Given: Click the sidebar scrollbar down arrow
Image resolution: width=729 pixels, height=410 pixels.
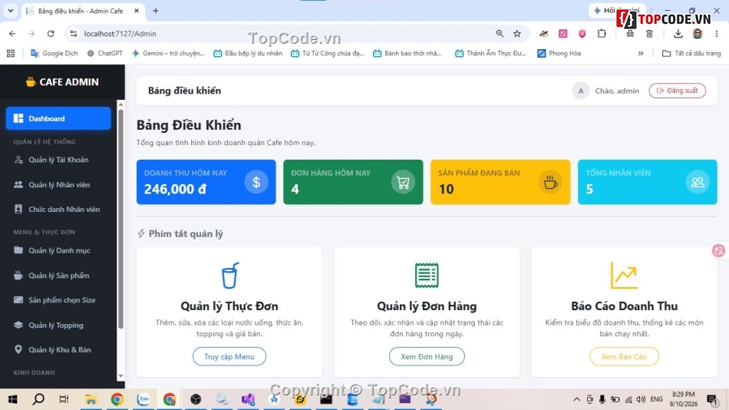Looking at the screenshot, I should click(x=121, y=375).
